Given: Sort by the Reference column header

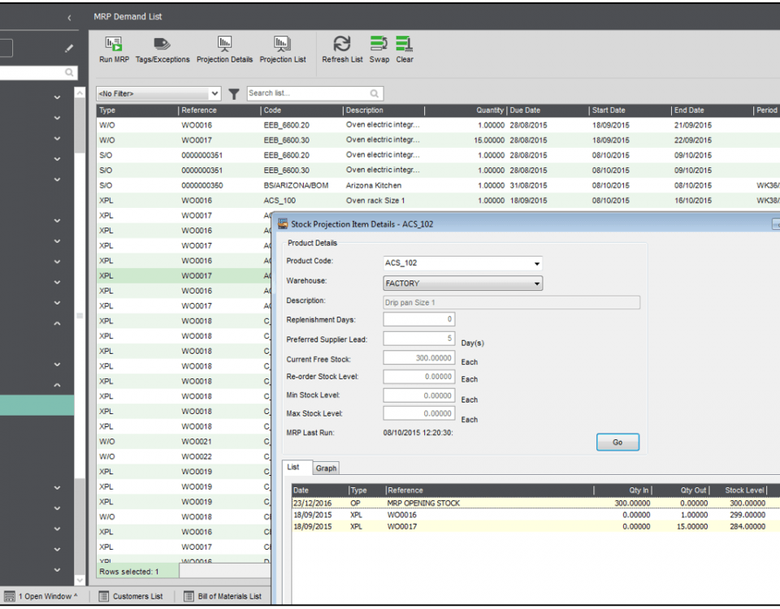Looking at the screenshot, I should (219, 110).
